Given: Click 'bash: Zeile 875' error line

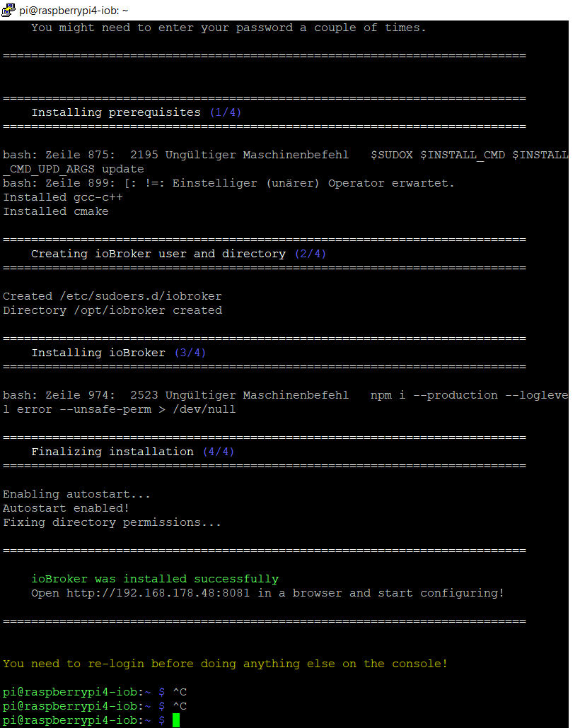Looking at the screenshot, I should point(285,155).
